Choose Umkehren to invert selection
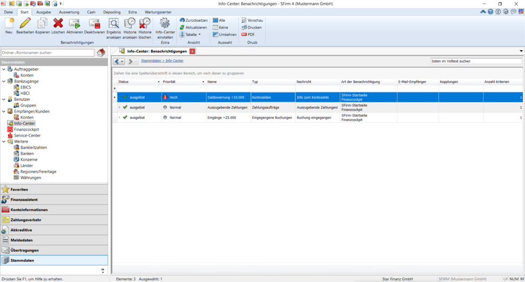Image resolution: width=525 pixels, height=282 pixels. pos(224,34)
